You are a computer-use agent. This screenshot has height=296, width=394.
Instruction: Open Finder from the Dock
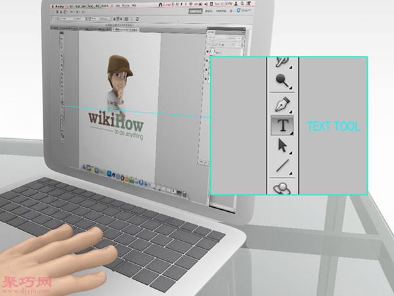click(84, 167)
